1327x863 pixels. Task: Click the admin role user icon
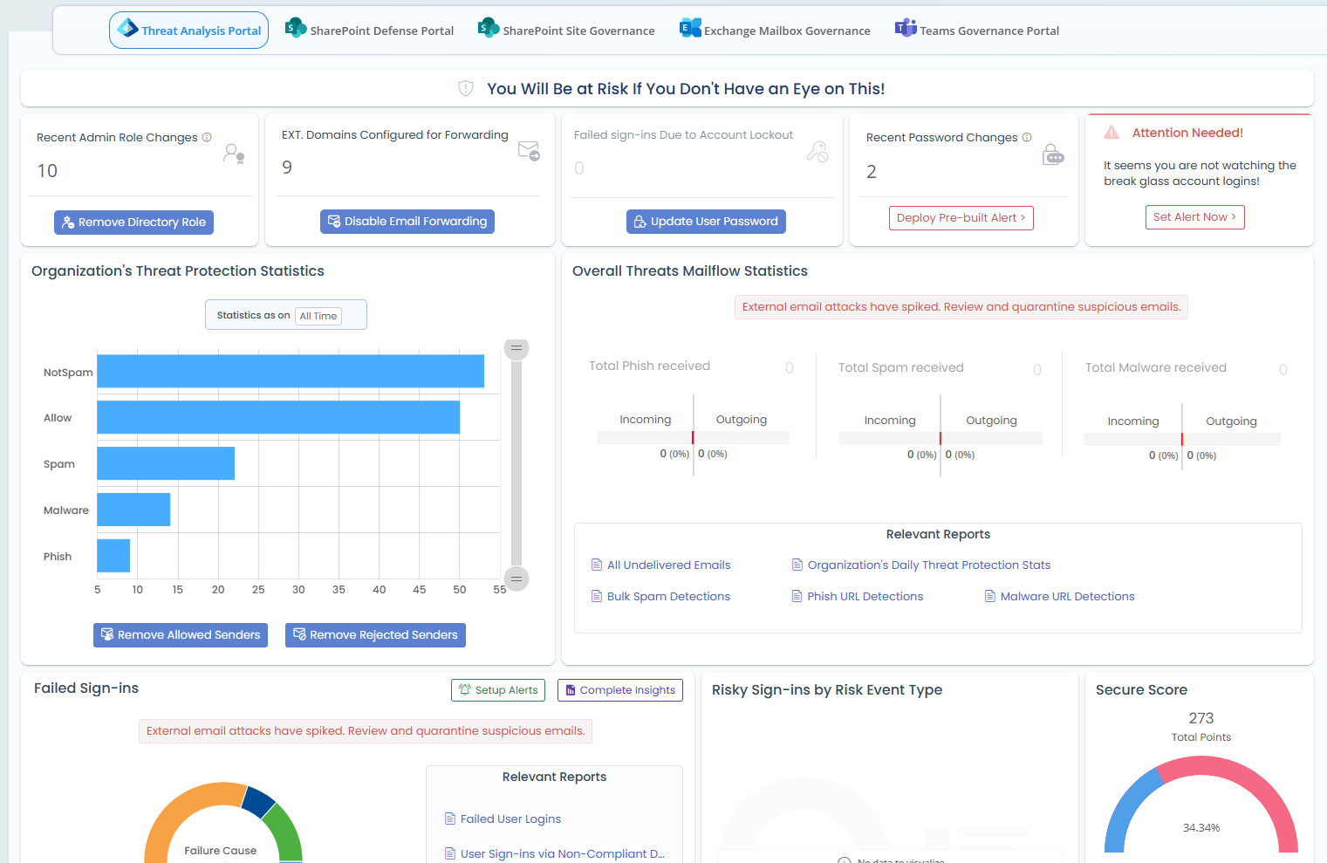[x=233, y=154]
